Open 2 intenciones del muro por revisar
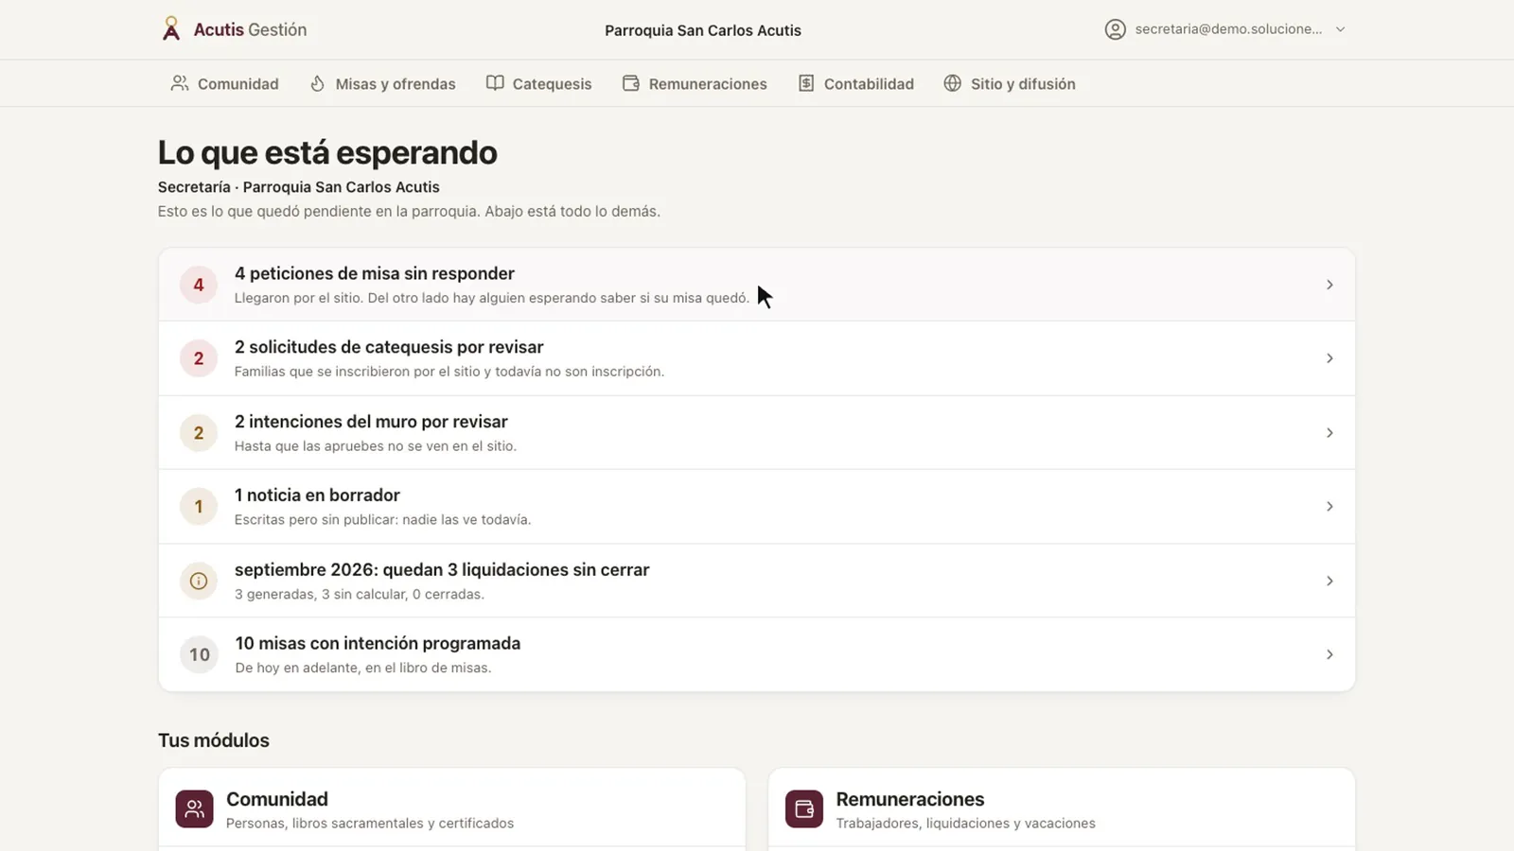This screenshot has width=1514, height=851. (757, 433)
